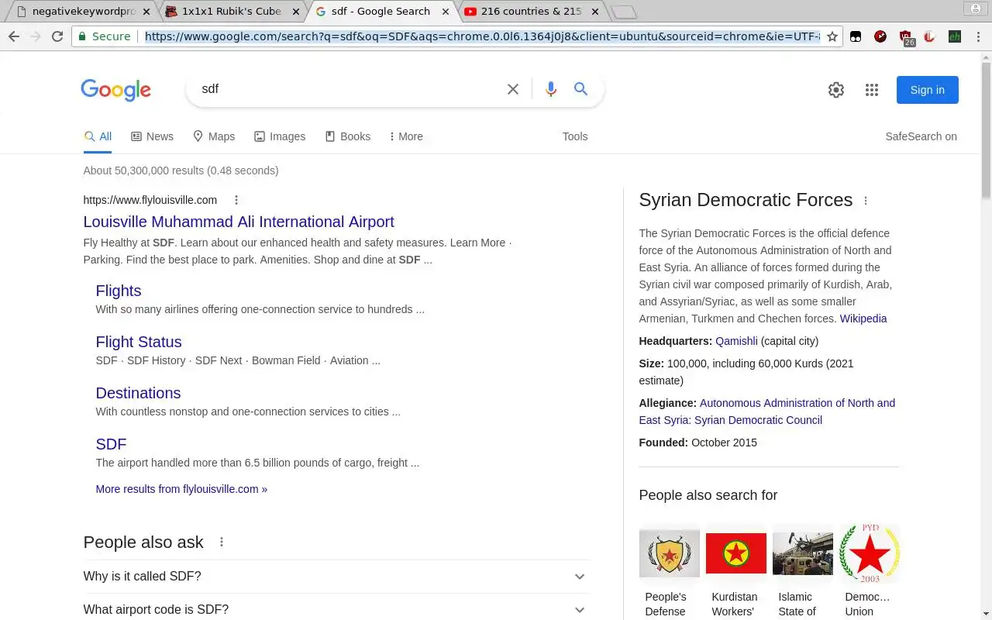
Task: Clear search with the X icon
Action: click(x=513, y=89)
